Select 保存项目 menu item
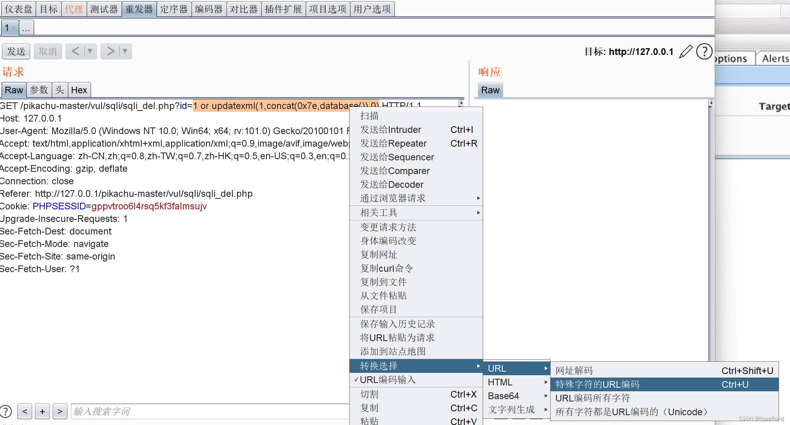 pyautogui.click(x=416, y=310)
